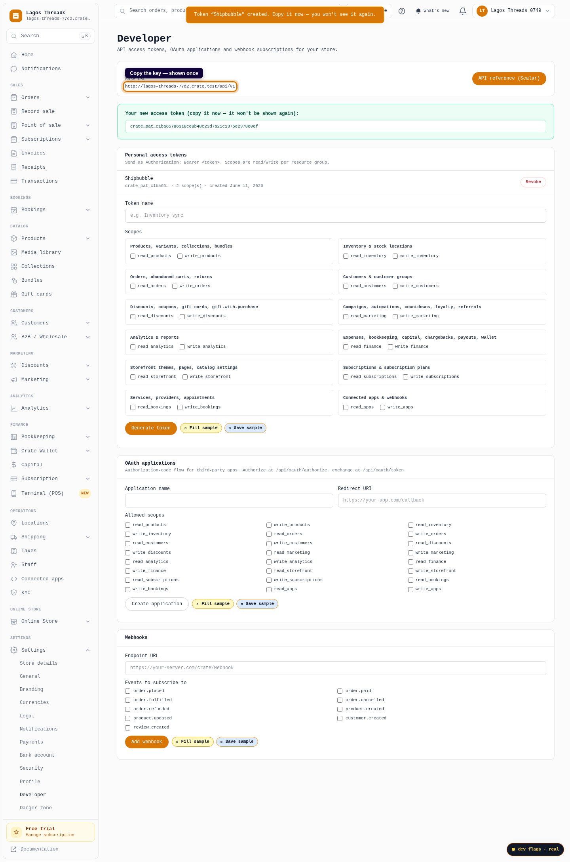Subscribe to customer.created webhook event
570x862 pixels.
(x=340, y=719)
